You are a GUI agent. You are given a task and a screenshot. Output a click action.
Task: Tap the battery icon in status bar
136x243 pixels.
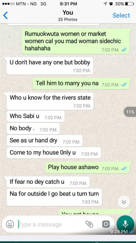129,4
